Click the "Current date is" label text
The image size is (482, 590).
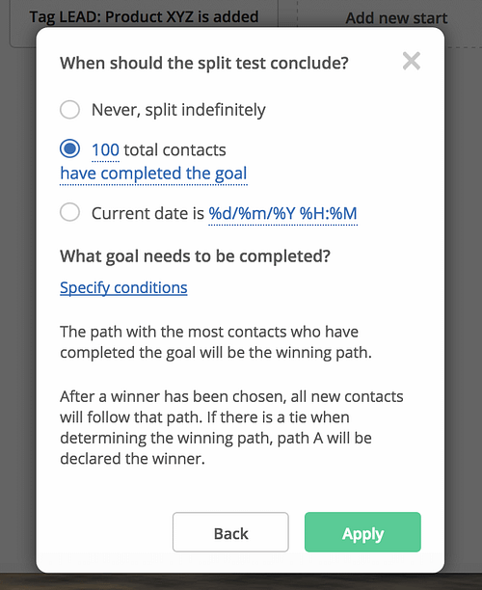click(x=147, y=213)
